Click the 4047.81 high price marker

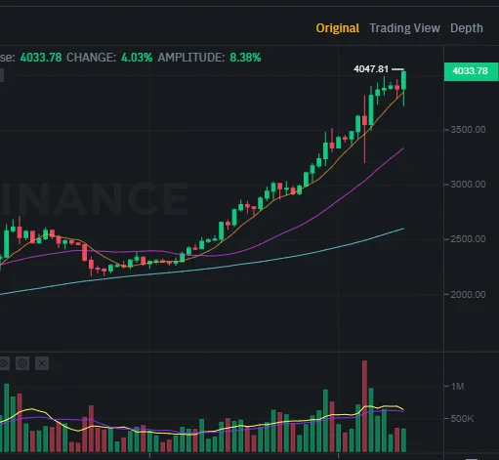pyautogui.click(x=371, y=69)
